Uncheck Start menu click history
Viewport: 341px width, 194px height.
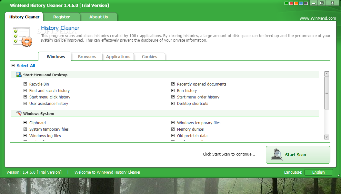[25, 97]
